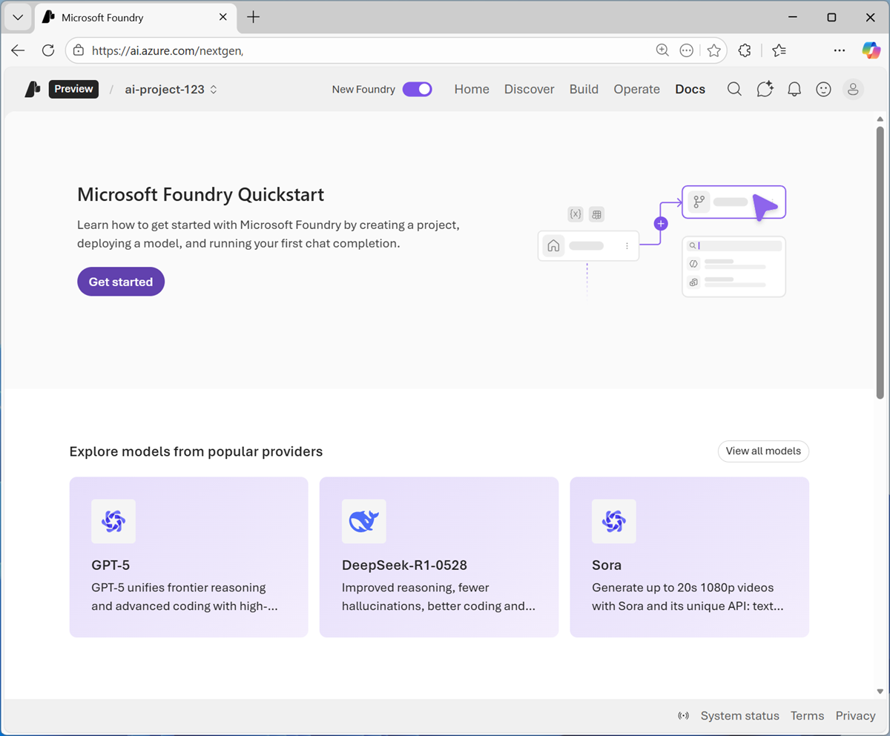Click the Get started button
Image resolution: width=890 pixels, height=736 pixels.
point(120,282)
